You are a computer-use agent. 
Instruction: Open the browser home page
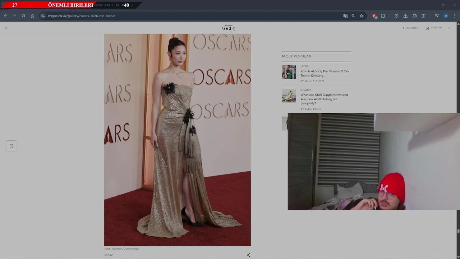point(32,16)
